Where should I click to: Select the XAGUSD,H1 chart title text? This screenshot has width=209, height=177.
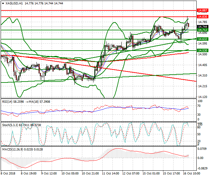pyautogui.click(x=14, y=3)
